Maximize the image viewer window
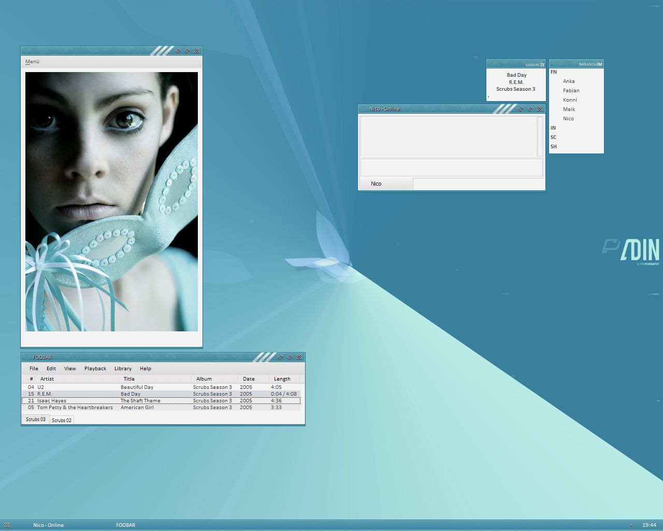Viewport: 663px width, 531px height. coord(187,51)
